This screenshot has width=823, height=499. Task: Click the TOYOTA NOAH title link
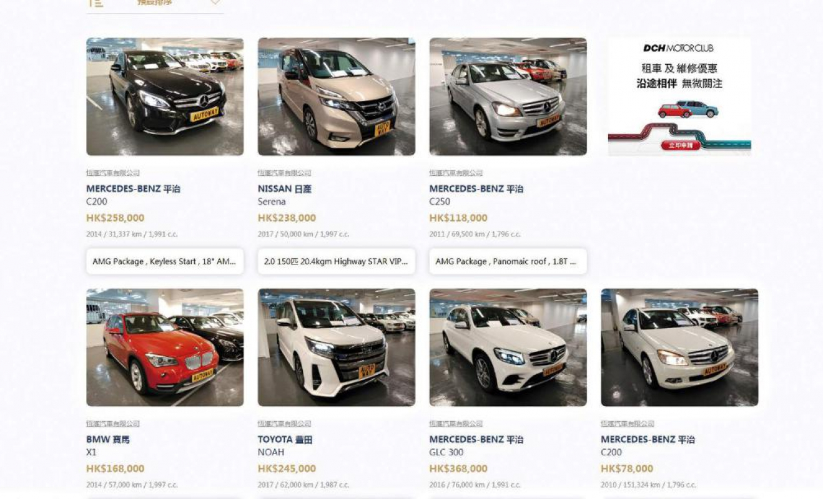pyautogui.click(x=285, y=439)
